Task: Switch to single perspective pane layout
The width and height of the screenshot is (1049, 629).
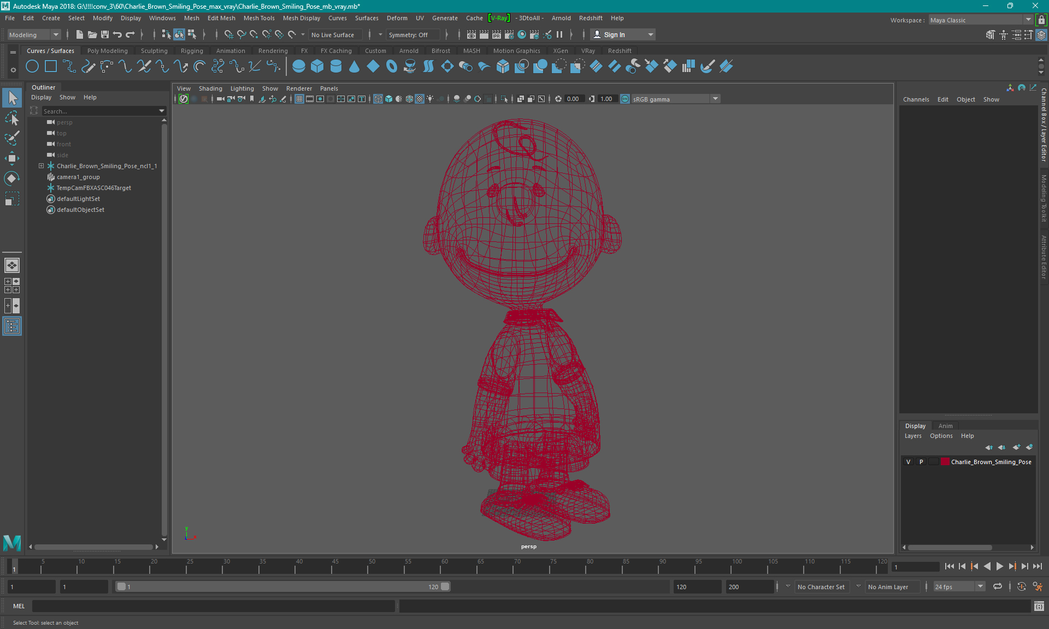Action: click(x=12, y=265)
